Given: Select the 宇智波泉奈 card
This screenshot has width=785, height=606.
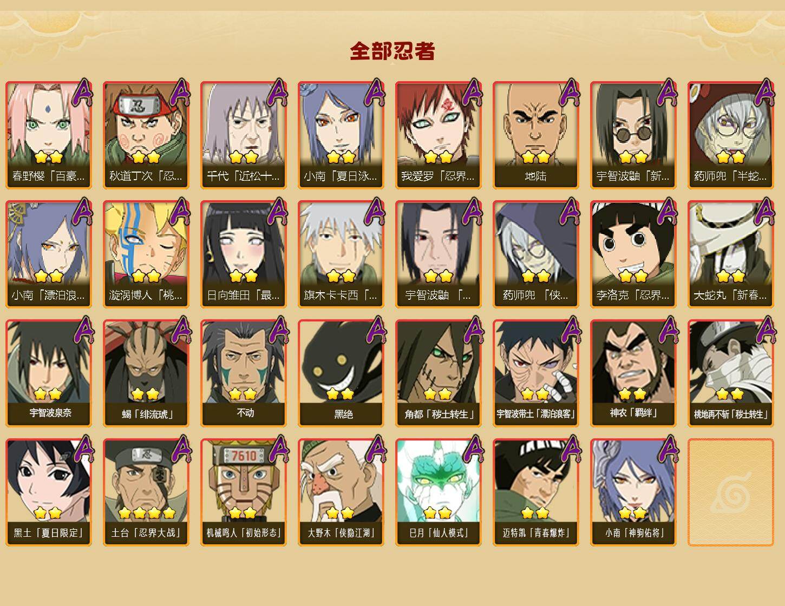Looking at the screenshot, I should coord(49,373).
